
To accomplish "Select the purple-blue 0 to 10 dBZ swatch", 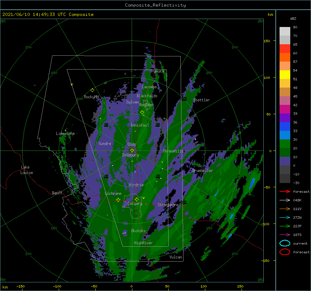I will [285, 161].
